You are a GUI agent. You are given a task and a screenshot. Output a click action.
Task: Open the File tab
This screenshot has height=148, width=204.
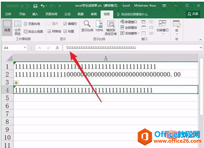coord(8,14)
